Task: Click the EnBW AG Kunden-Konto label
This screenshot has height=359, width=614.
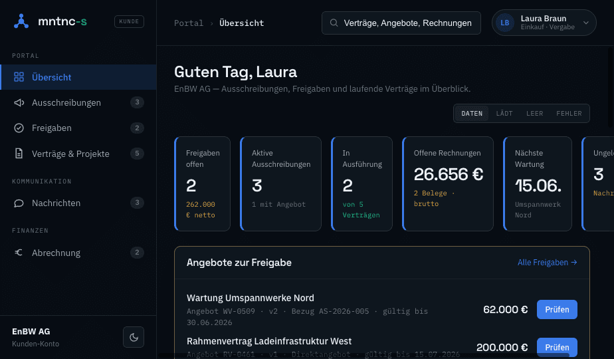Action: [36, 337]
